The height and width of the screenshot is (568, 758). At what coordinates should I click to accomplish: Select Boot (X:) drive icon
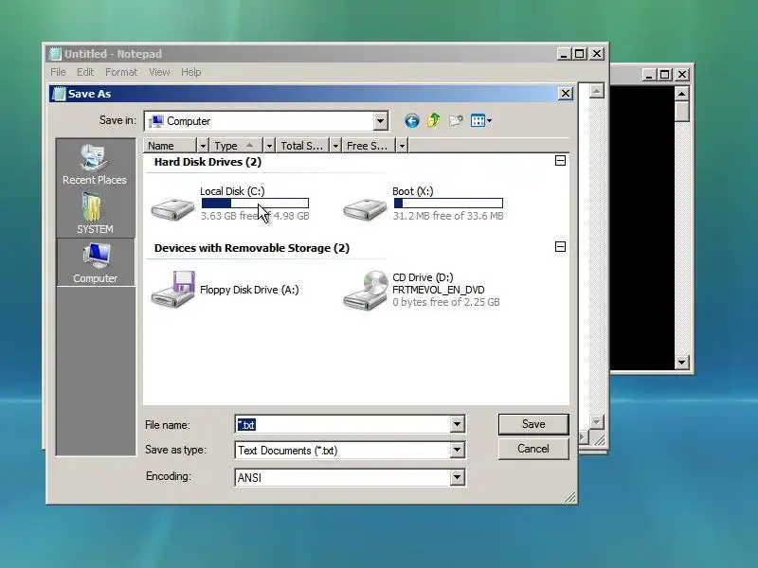[365, 208]
